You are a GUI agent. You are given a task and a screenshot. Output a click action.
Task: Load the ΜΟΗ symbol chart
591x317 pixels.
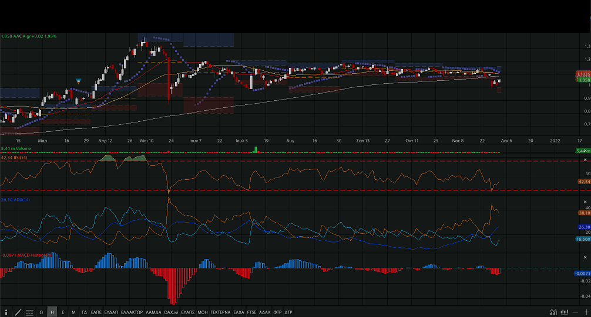coord(203,312)
